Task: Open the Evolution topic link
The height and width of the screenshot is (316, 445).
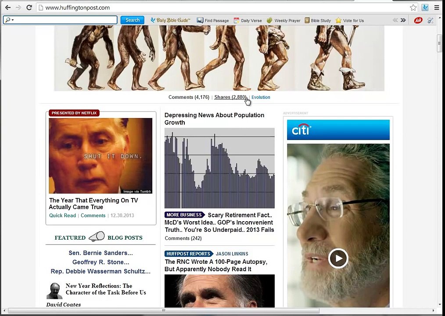Action: point(261,97)
